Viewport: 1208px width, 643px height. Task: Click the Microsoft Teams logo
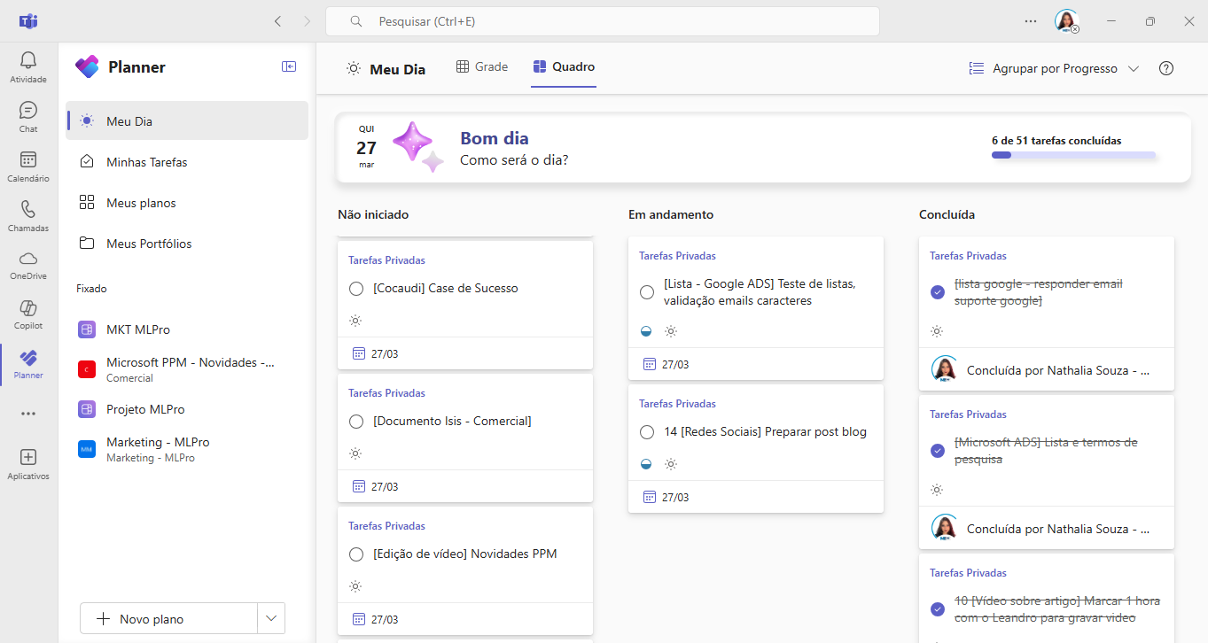[x=28, y=21]
